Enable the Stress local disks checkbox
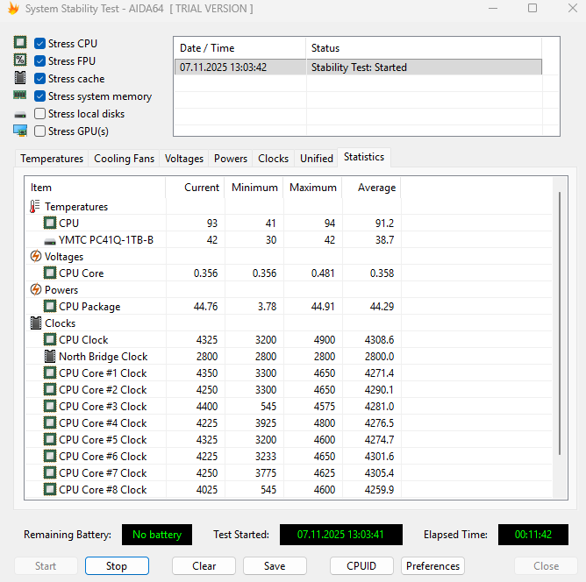 click(x=39, y=113)
